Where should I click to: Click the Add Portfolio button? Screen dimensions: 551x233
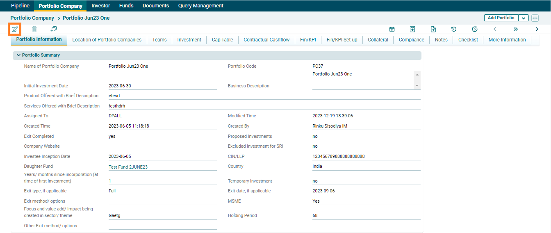click(x=501, y=18)
